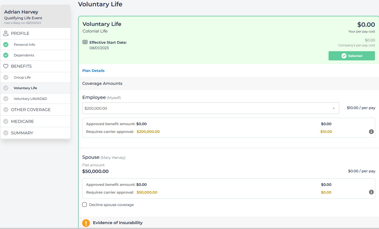Screen dimensions: 379x229
Task: Click the Evidence of Insurability warning icon
Action: [x=86, y=223]
